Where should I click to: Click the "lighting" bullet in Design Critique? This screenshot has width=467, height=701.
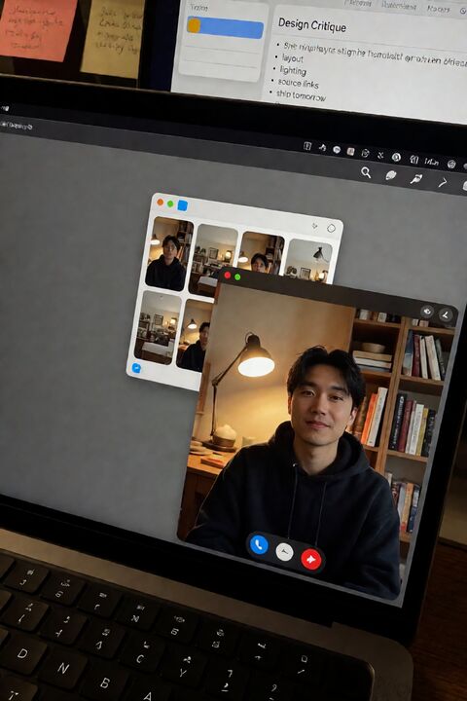[x=293, y=71]
